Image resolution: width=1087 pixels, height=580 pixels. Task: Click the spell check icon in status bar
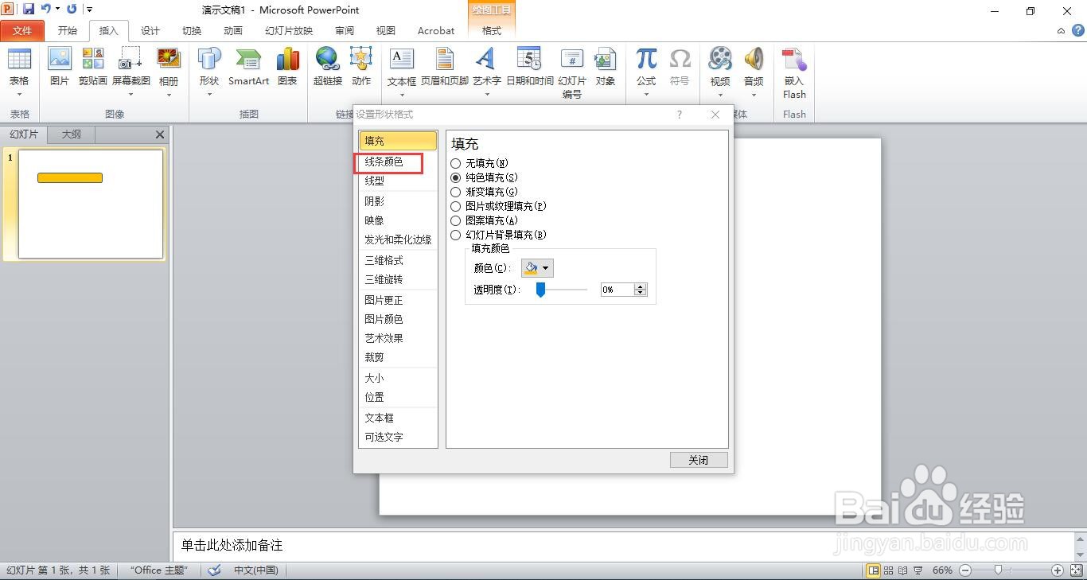coord(214,570)
